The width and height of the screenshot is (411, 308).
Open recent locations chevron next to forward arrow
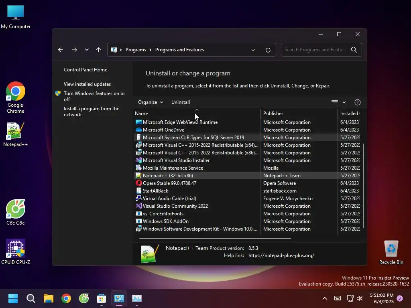tap(87, 50)
